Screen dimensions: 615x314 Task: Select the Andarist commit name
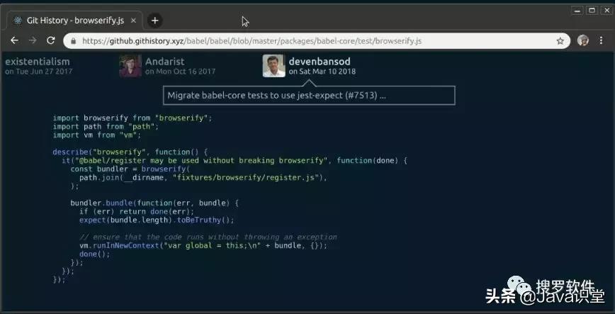[164, 62]
